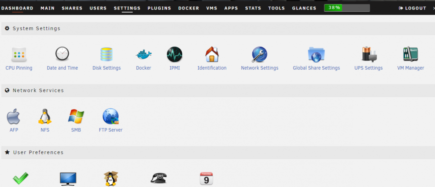Open the NFS penguin icon
The height and width of the screenshot is (187, 435).
(x=45, y=116)
